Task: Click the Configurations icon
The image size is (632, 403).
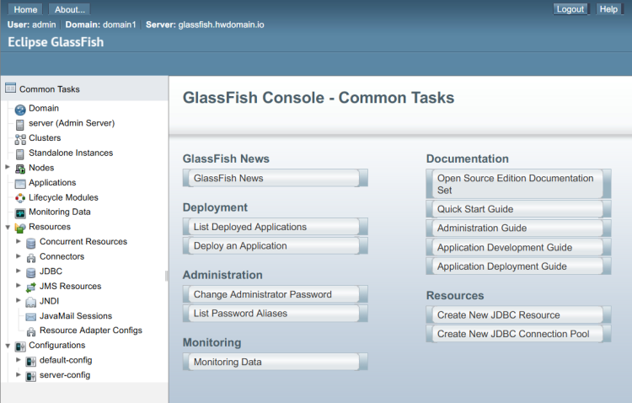Action: coord(20,347)
